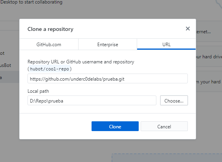Click the hubot/cool-repo example text
Screen dimensions: 222x162
[50, 69]
